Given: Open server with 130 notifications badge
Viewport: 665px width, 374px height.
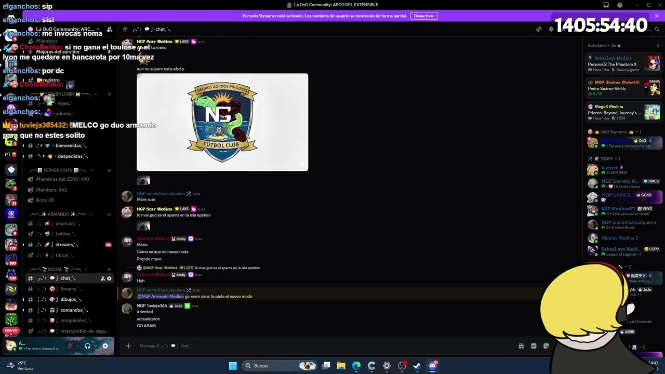Looking at the screenshot, I should coord(11,274).
